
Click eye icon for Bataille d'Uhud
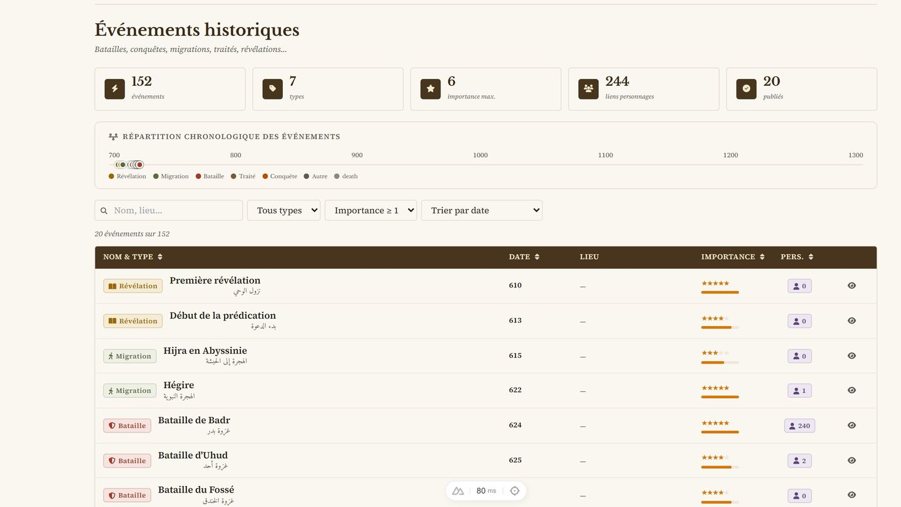tap(852, 460)
